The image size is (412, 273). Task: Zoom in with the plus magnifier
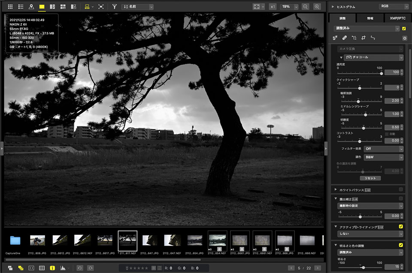pyautogui.click(x=317, y=7)
